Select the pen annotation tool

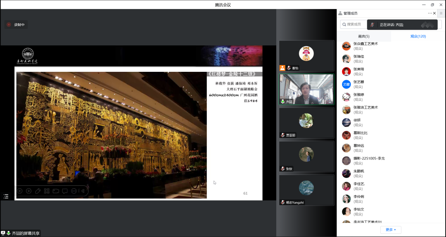(38, 191)
